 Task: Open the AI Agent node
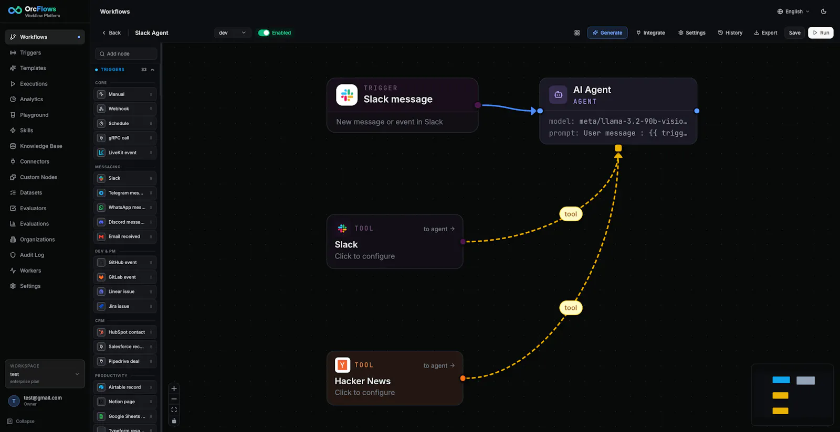[618, 111]
